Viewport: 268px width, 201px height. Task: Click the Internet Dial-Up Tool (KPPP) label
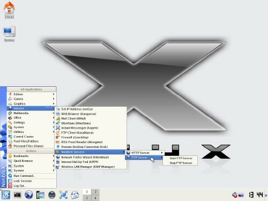pyautogui.click(x=80, y=162)
